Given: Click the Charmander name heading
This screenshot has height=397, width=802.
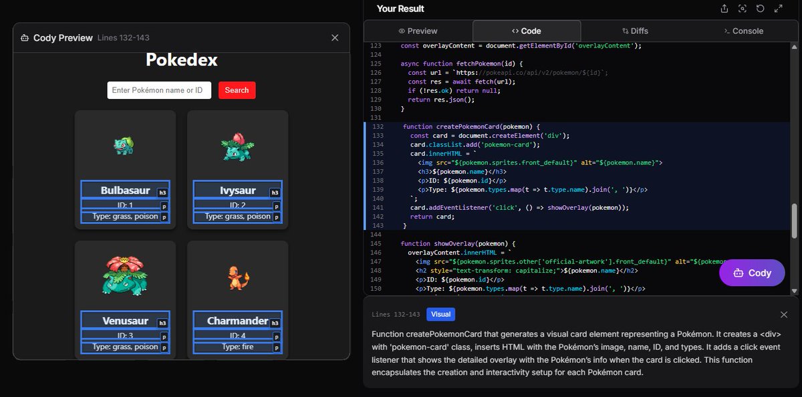Looking at the screenshot, I should click(237, 321).
